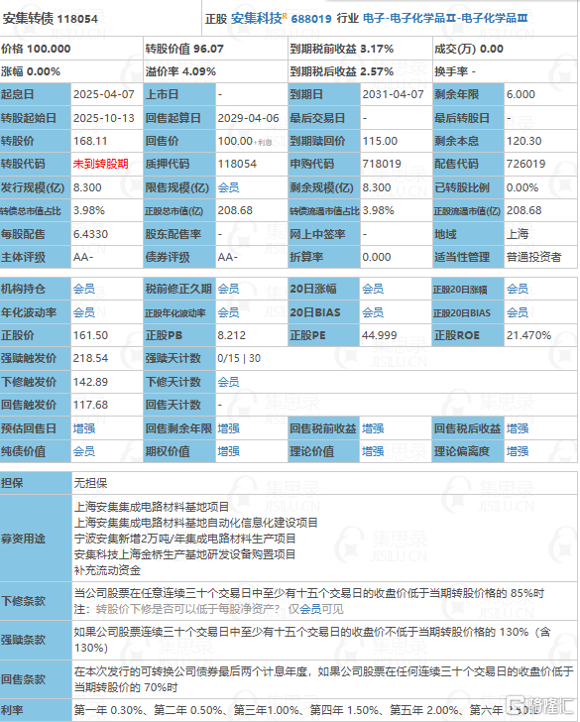Click the 纯债价值 会员 link
Screen dimensions: 580x722
(x=83, y=451)
